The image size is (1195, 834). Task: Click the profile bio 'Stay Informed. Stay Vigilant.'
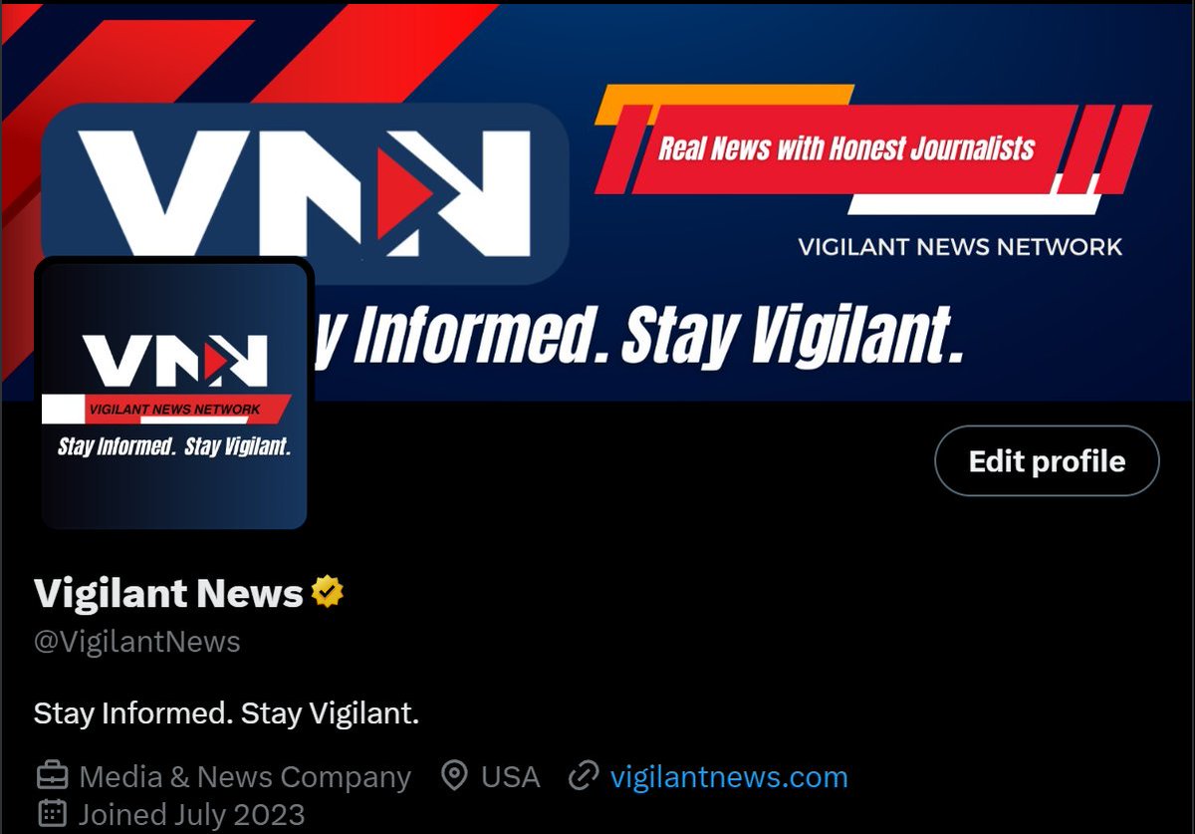pyautogui.click(x=226, y=713)
